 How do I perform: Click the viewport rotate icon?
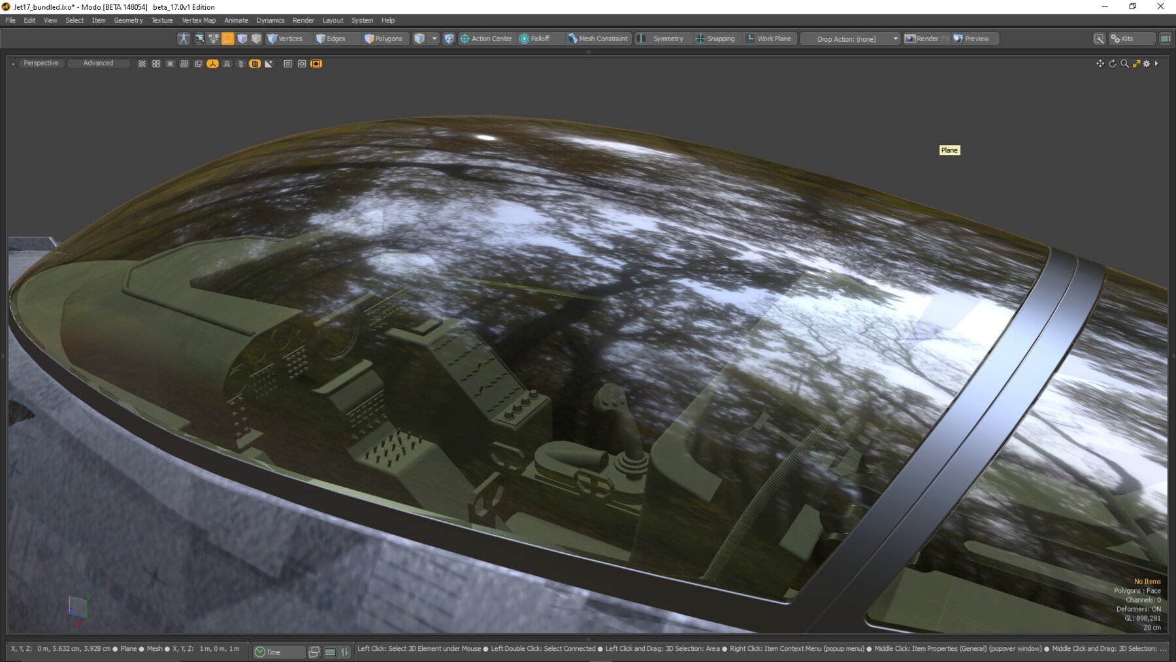1113,63
